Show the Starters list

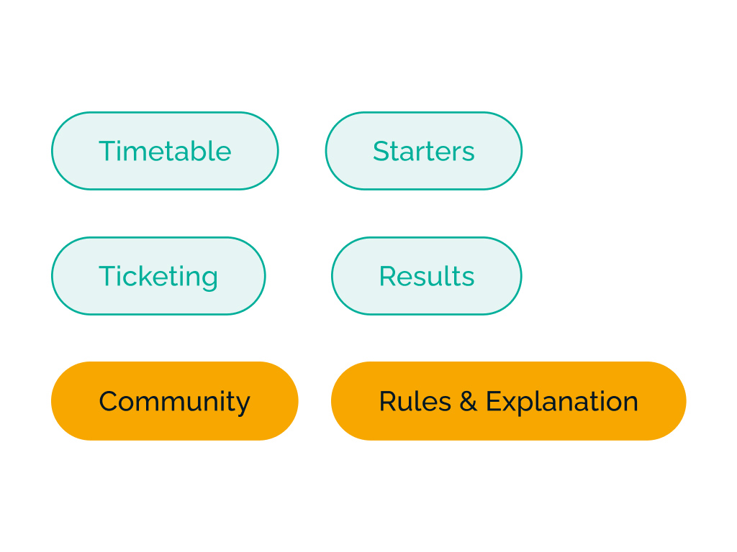[423, 151]
